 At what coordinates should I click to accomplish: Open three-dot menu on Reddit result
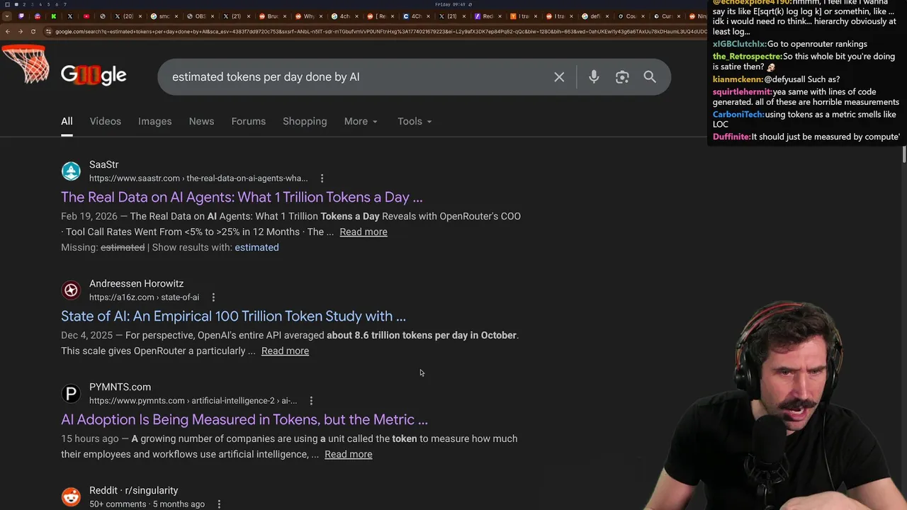pyautogui.click(x=219, y=504)
